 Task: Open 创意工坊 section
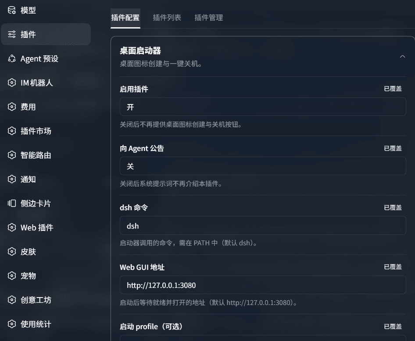click(x=46, y=300)
